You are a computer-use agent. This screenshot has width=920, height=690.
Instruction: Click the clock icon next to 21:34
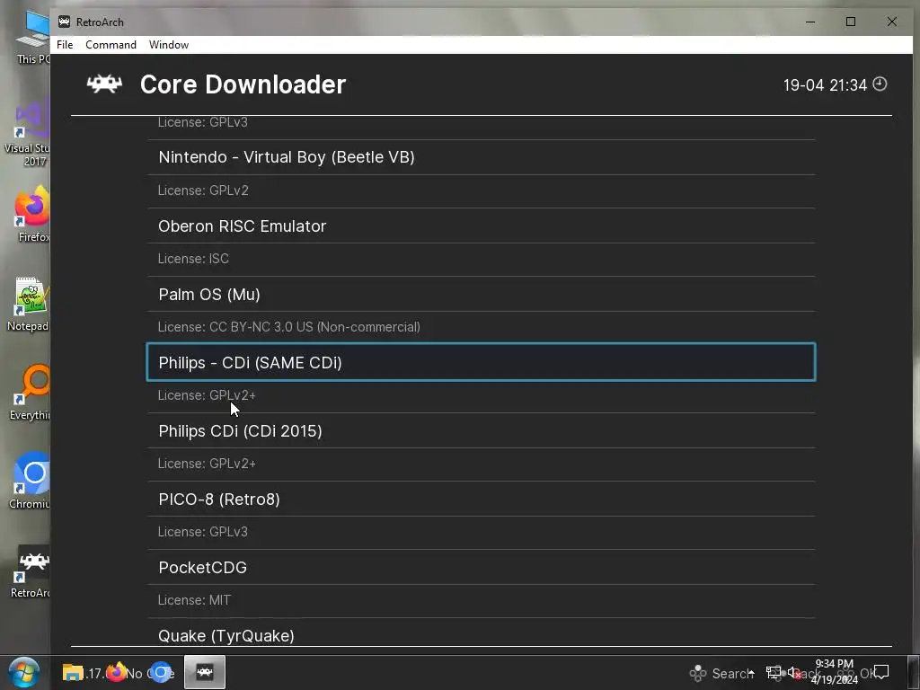pyautogui.click(x=880, y=84)
